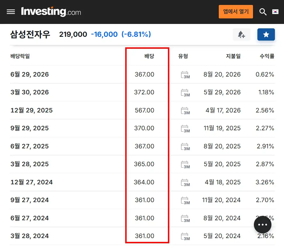Viewport: 284px width, 248px height.
Task: Click the 2.56% yield value
Action: click(265, 110)
